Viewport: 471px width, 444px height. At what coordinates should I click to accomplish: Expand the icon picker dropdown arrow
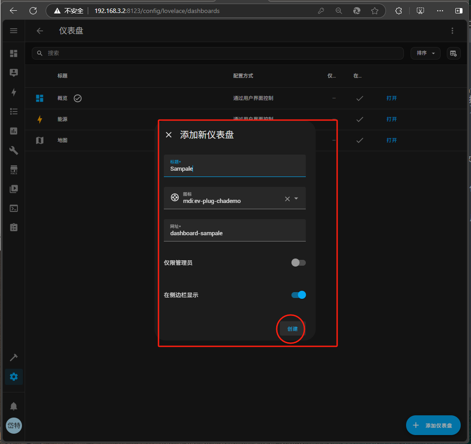[296, 198]
